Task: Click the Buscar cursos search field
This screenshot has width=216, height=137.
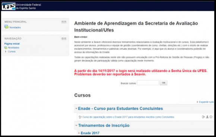Action: 148,83
